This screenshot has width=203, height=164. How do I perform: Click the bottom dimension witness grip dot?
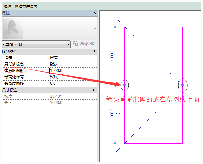point(115,143)
